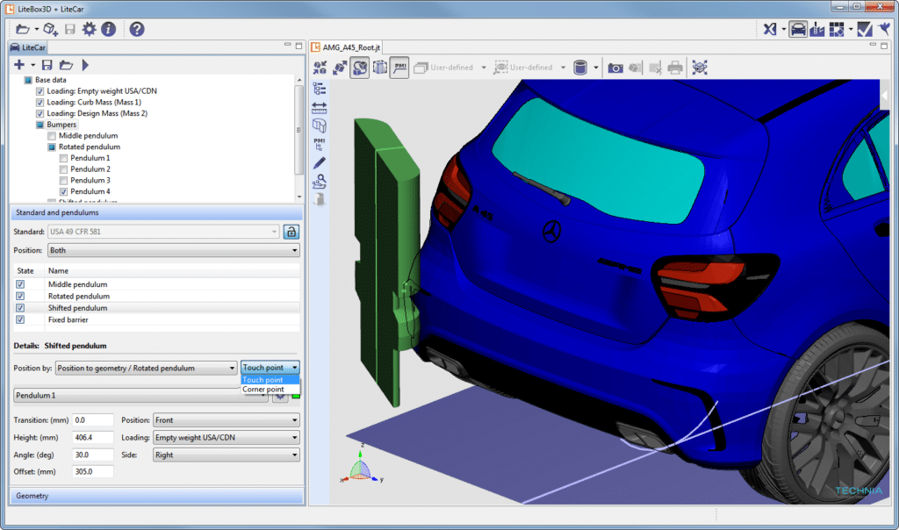Click the Offset (mm) field showing 305.0

click(x=93, y=471)
